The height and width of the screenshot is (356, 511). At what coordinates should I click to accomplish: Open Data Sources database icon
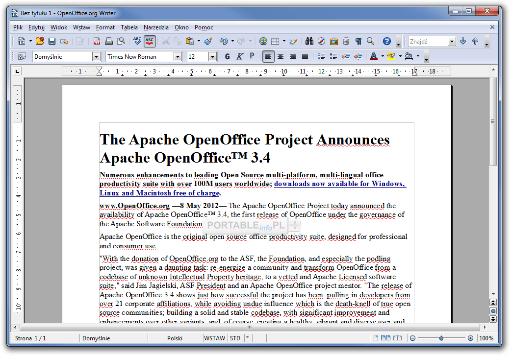pyautogui.click(x=346, y=41)
